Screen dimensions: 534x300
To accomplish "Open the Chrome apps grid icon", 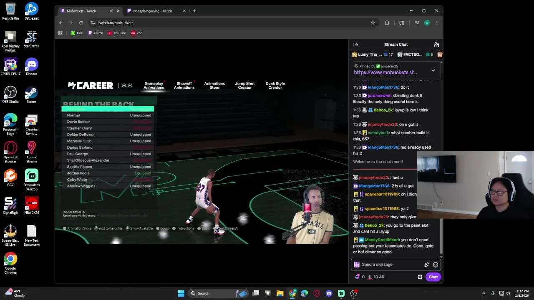I will (x=60, y=33).
